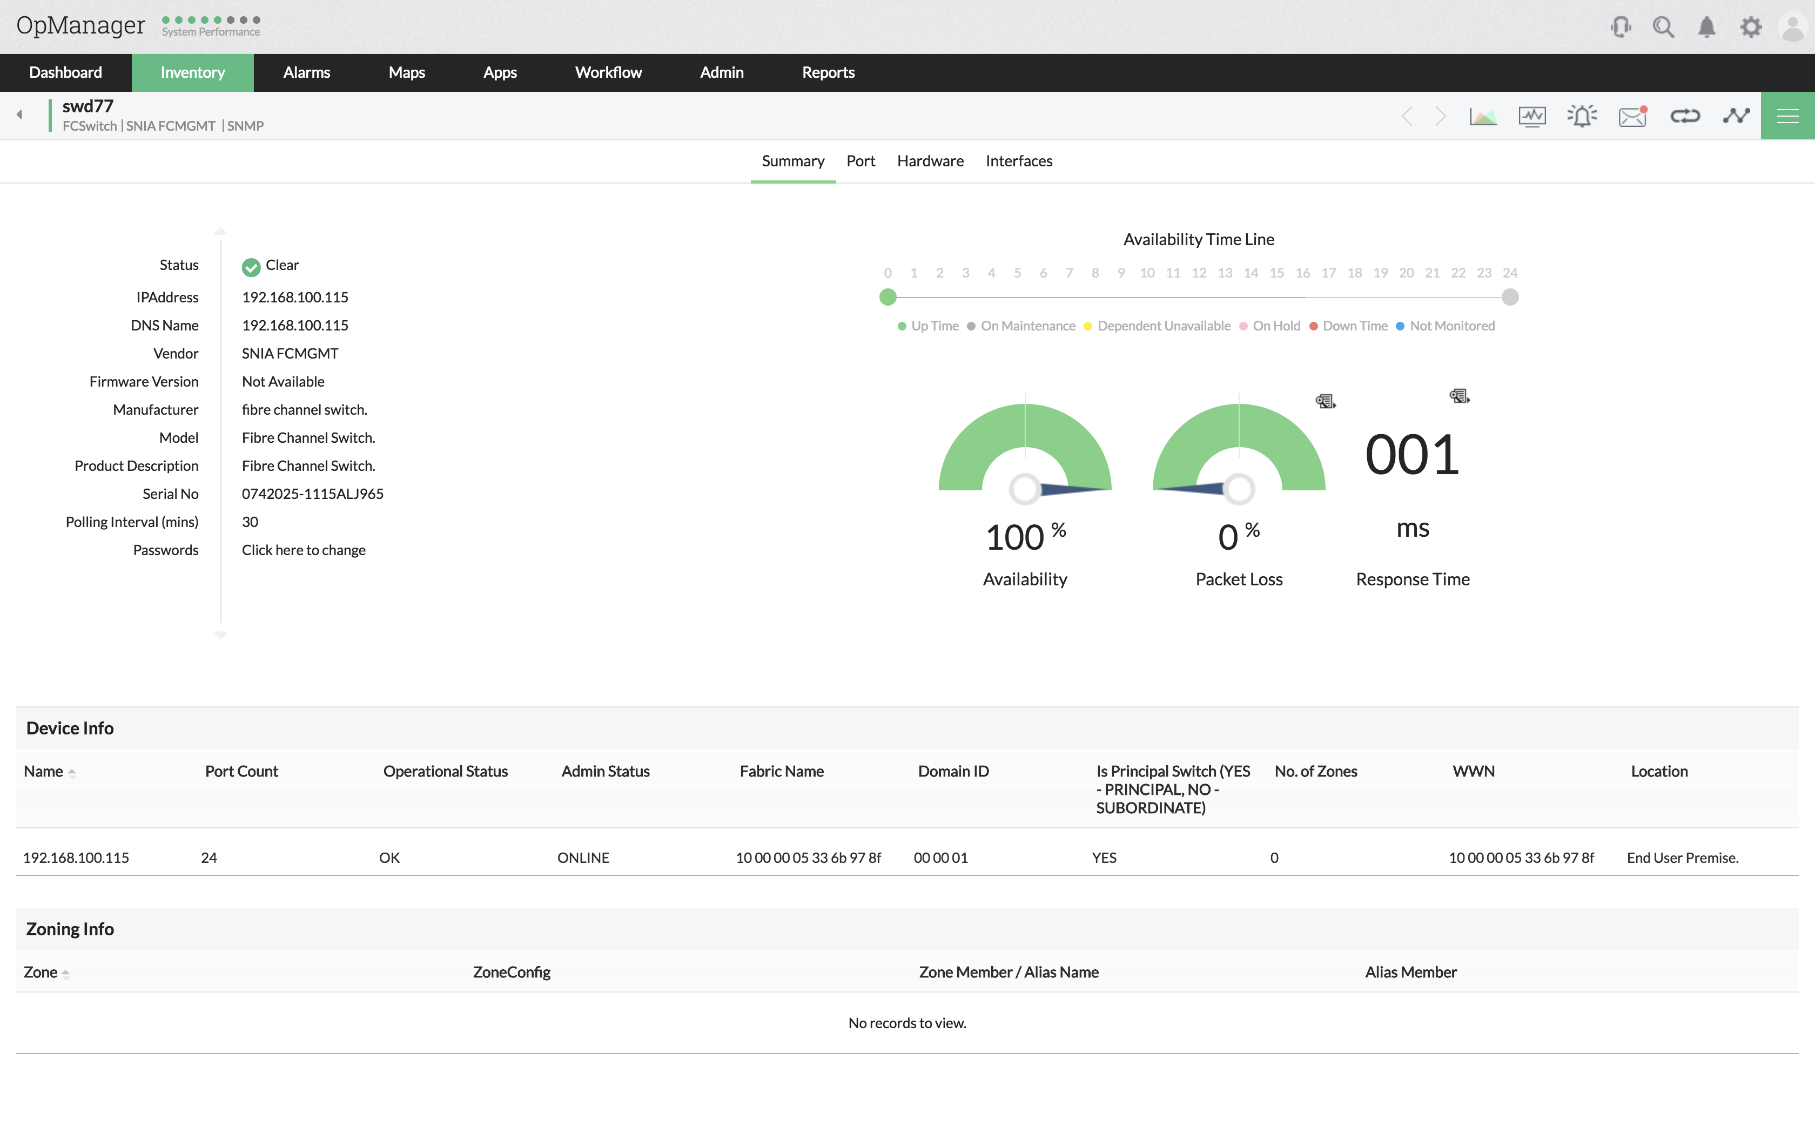Viewport: 1815px width, 1134px height.
Task: Click the Packet Loss gauge settings icon
Action: (x=1325, y=401)
